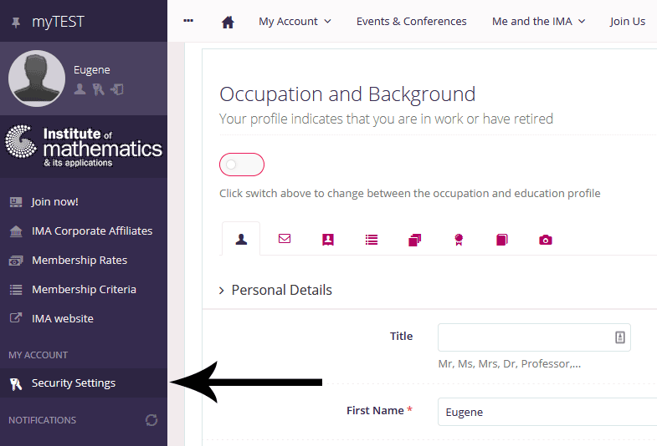This screenshot has width=657, height=446.
Task: Expand the Me and the IMA dropdown
Action: click(538, 22)
